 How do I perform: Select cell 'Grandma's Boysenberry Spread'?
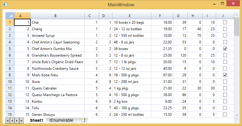click(57, 55)
